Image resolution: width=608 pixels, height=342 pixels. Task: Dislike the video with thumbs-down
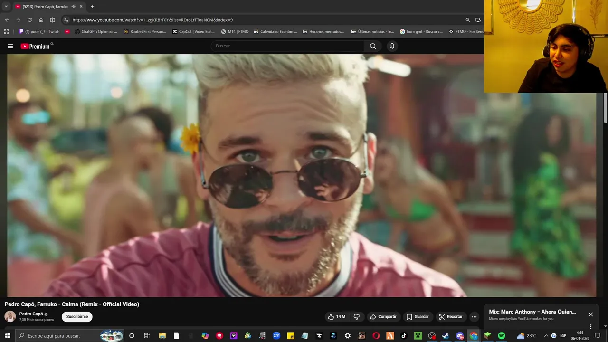[x=357, y=317]
